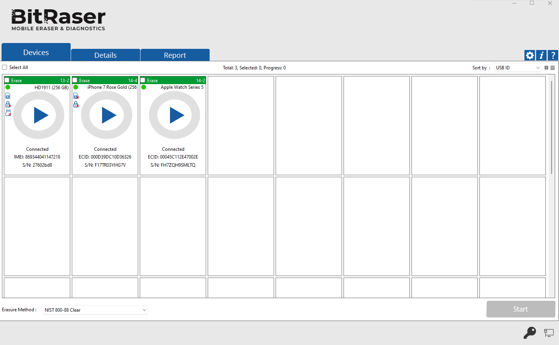Click SIM missing icon on iPhone 7 device
559x345 pixels.
click(x=76, y=96)
